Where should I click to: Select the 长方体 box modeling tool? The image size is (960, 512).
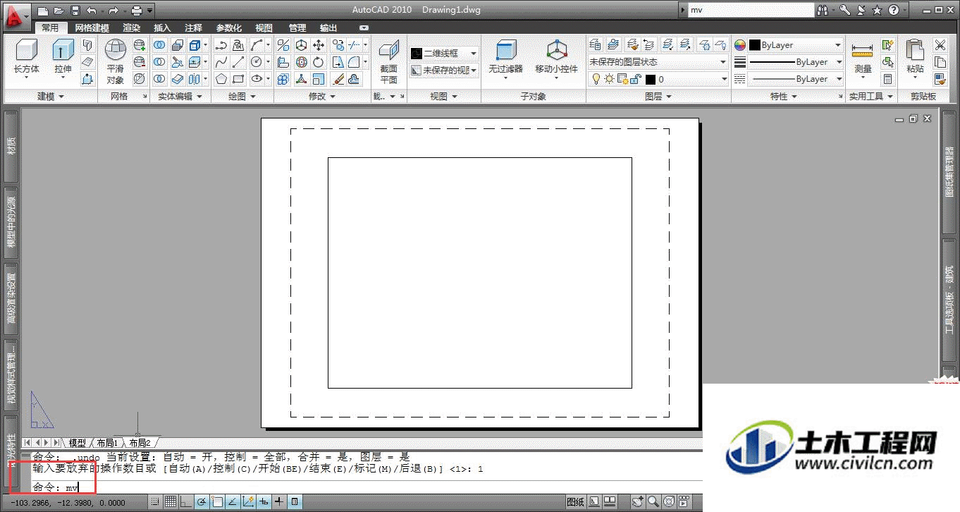tap(27, 58)
